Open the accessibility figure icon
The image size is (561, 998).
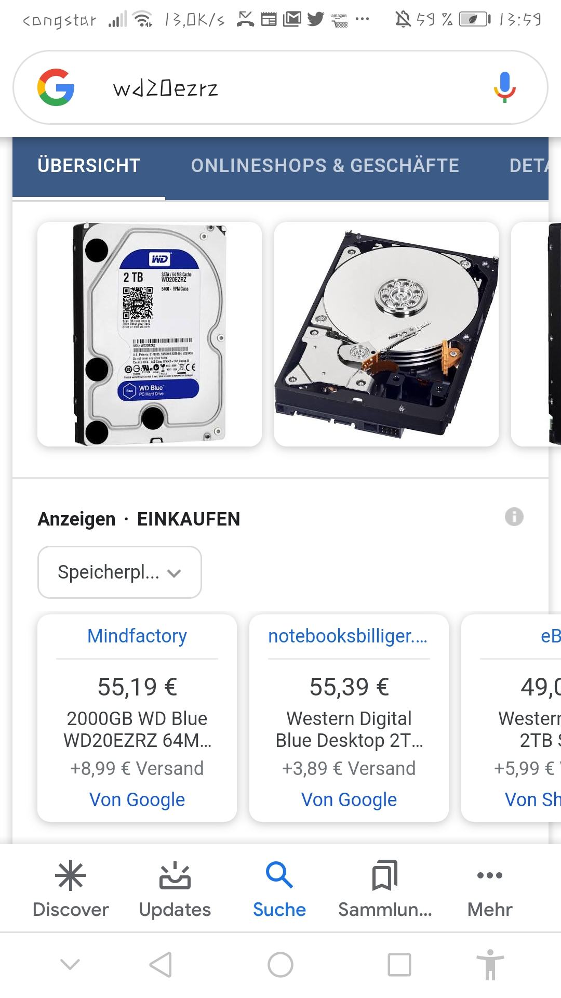(x=490, y=965)
